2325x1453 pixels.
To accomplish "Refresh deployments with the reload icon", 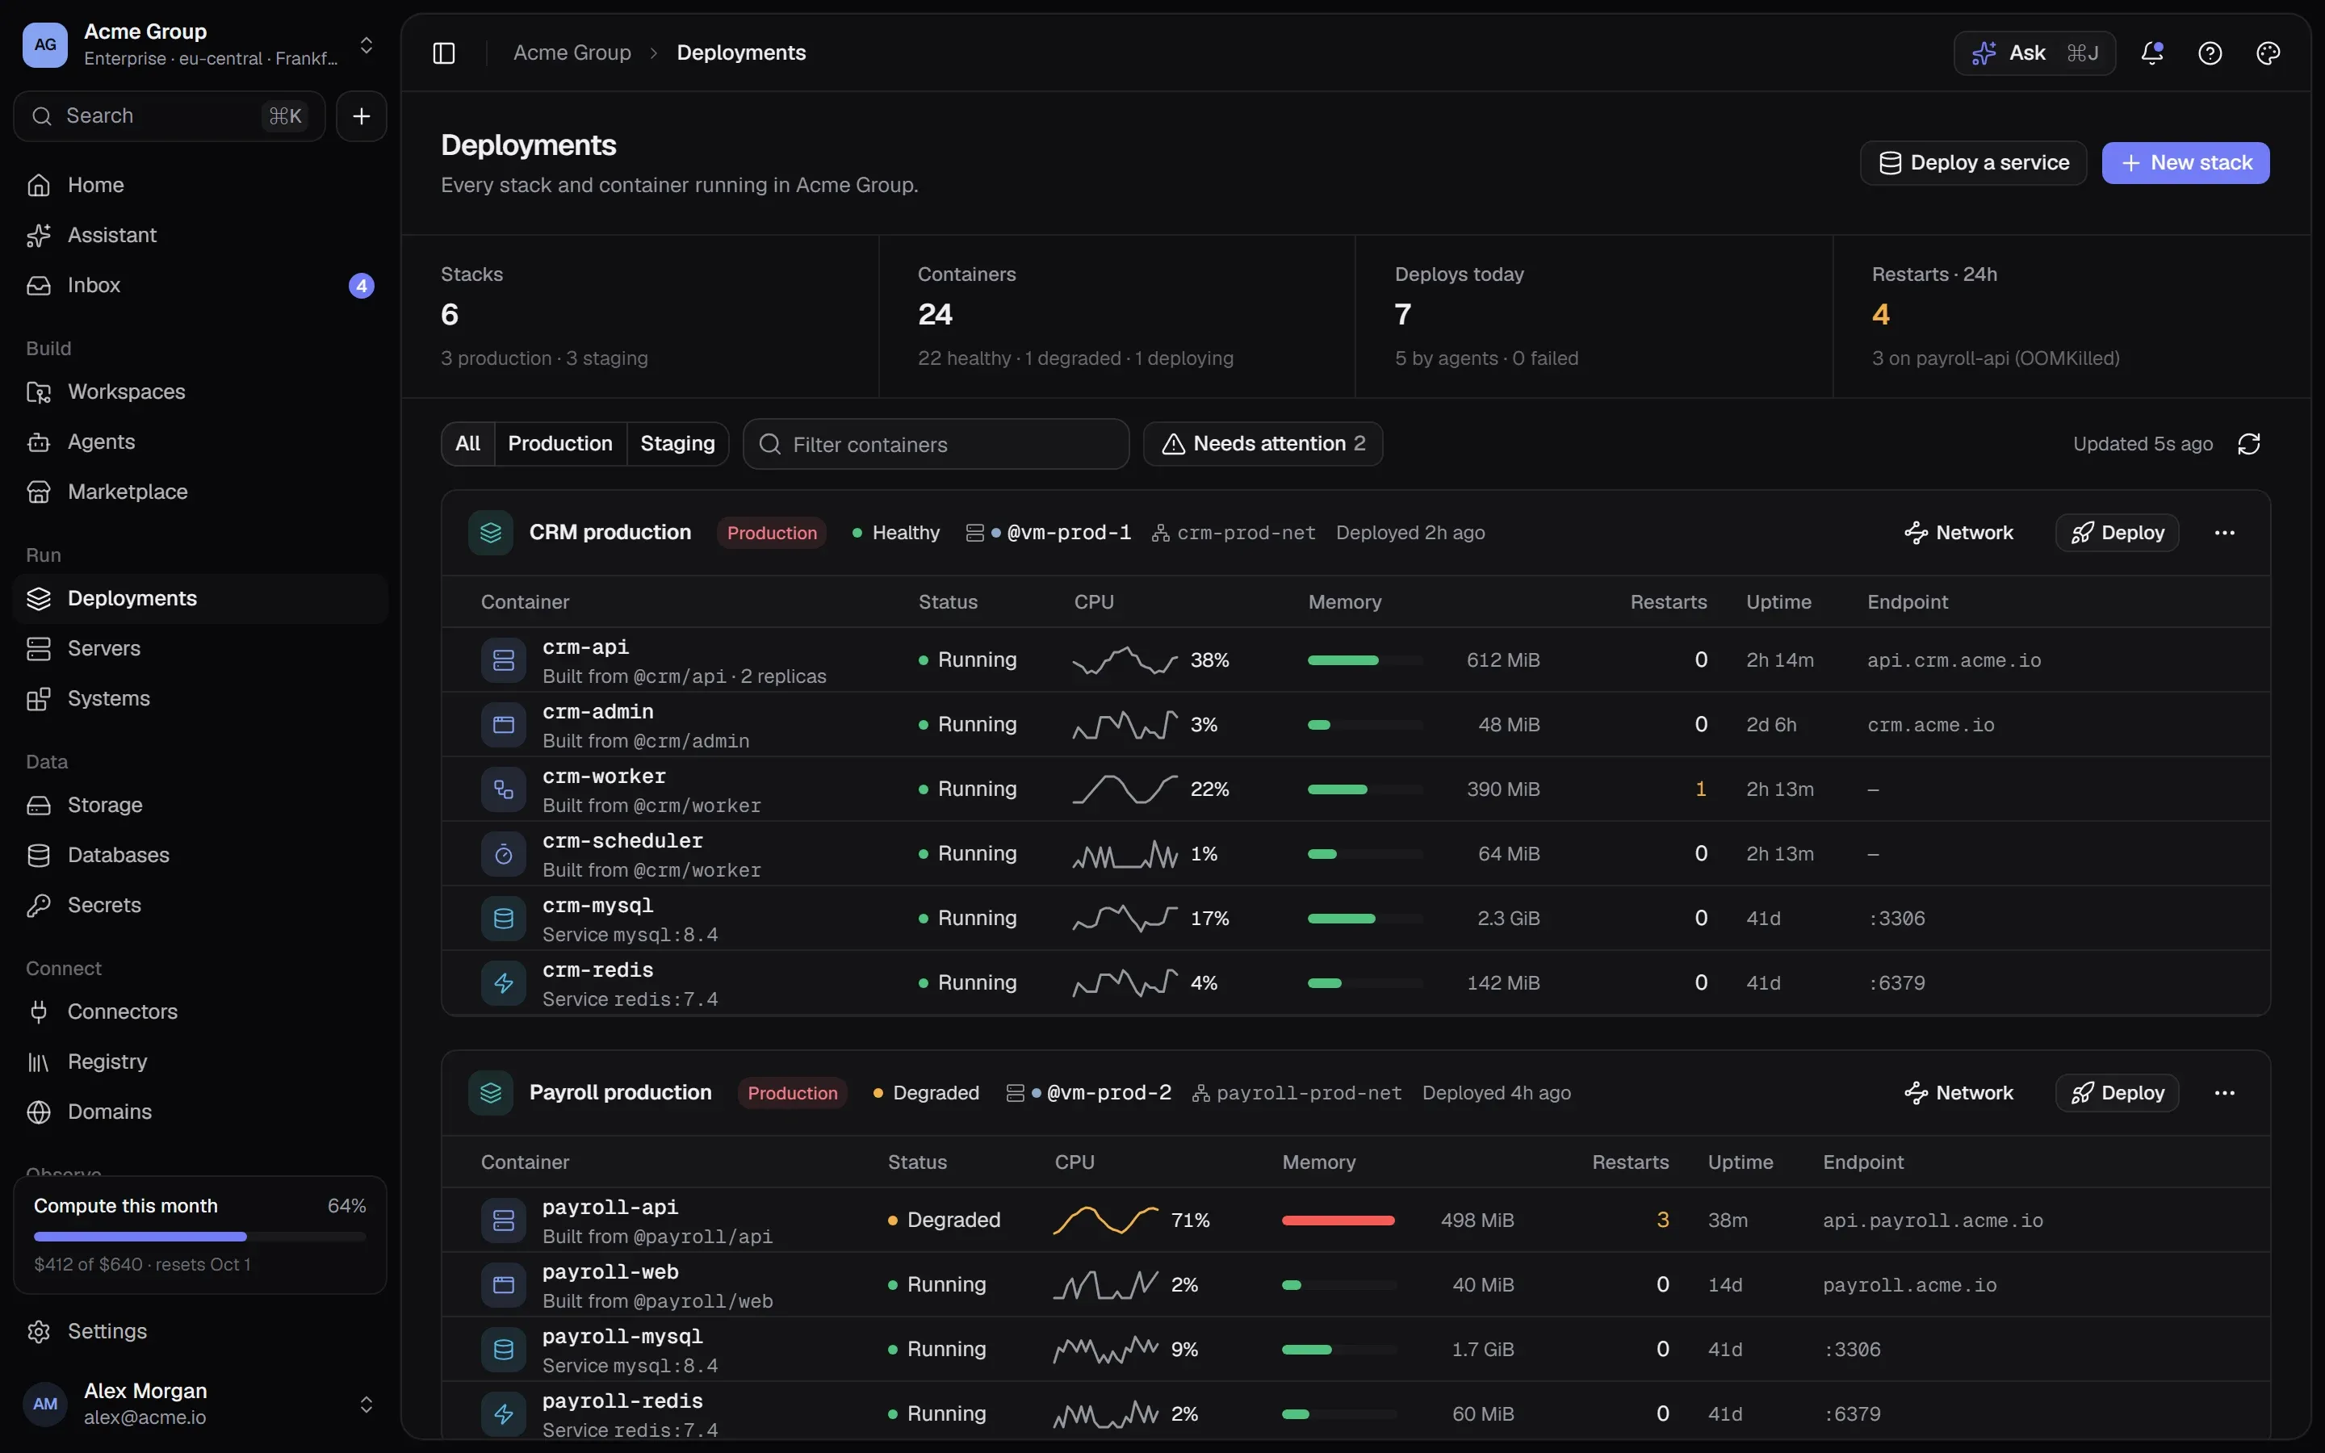I will (2249, 444).
